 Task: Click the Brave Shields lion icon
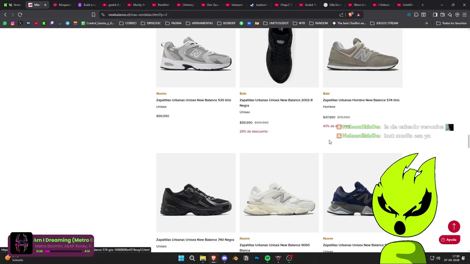point(351,15)
